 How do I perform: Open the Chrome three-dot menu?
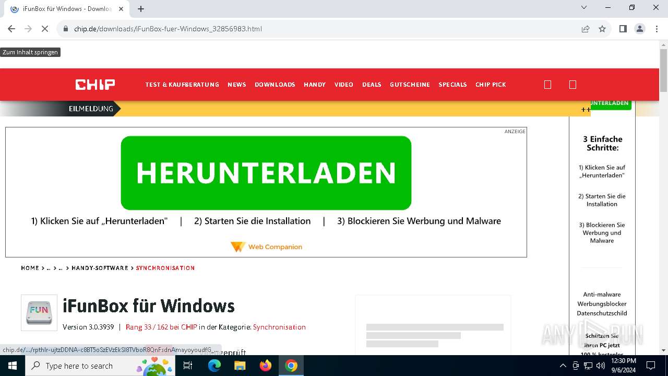pos(656,29)
